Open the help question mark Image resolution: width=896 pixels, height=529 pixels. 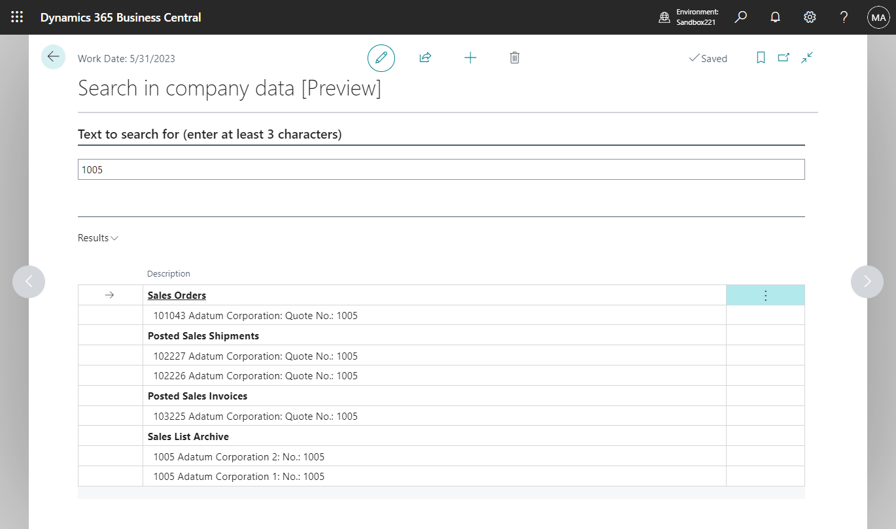click(x=844, y=17)
